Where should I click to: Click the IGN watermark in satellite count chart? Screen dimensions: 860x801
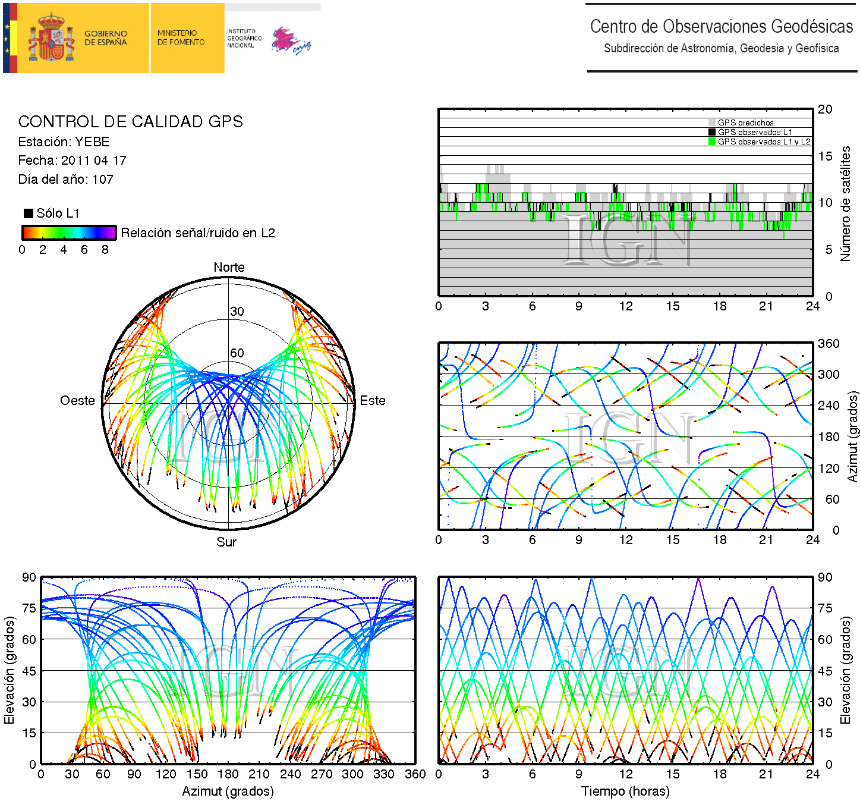coord(626,239)
